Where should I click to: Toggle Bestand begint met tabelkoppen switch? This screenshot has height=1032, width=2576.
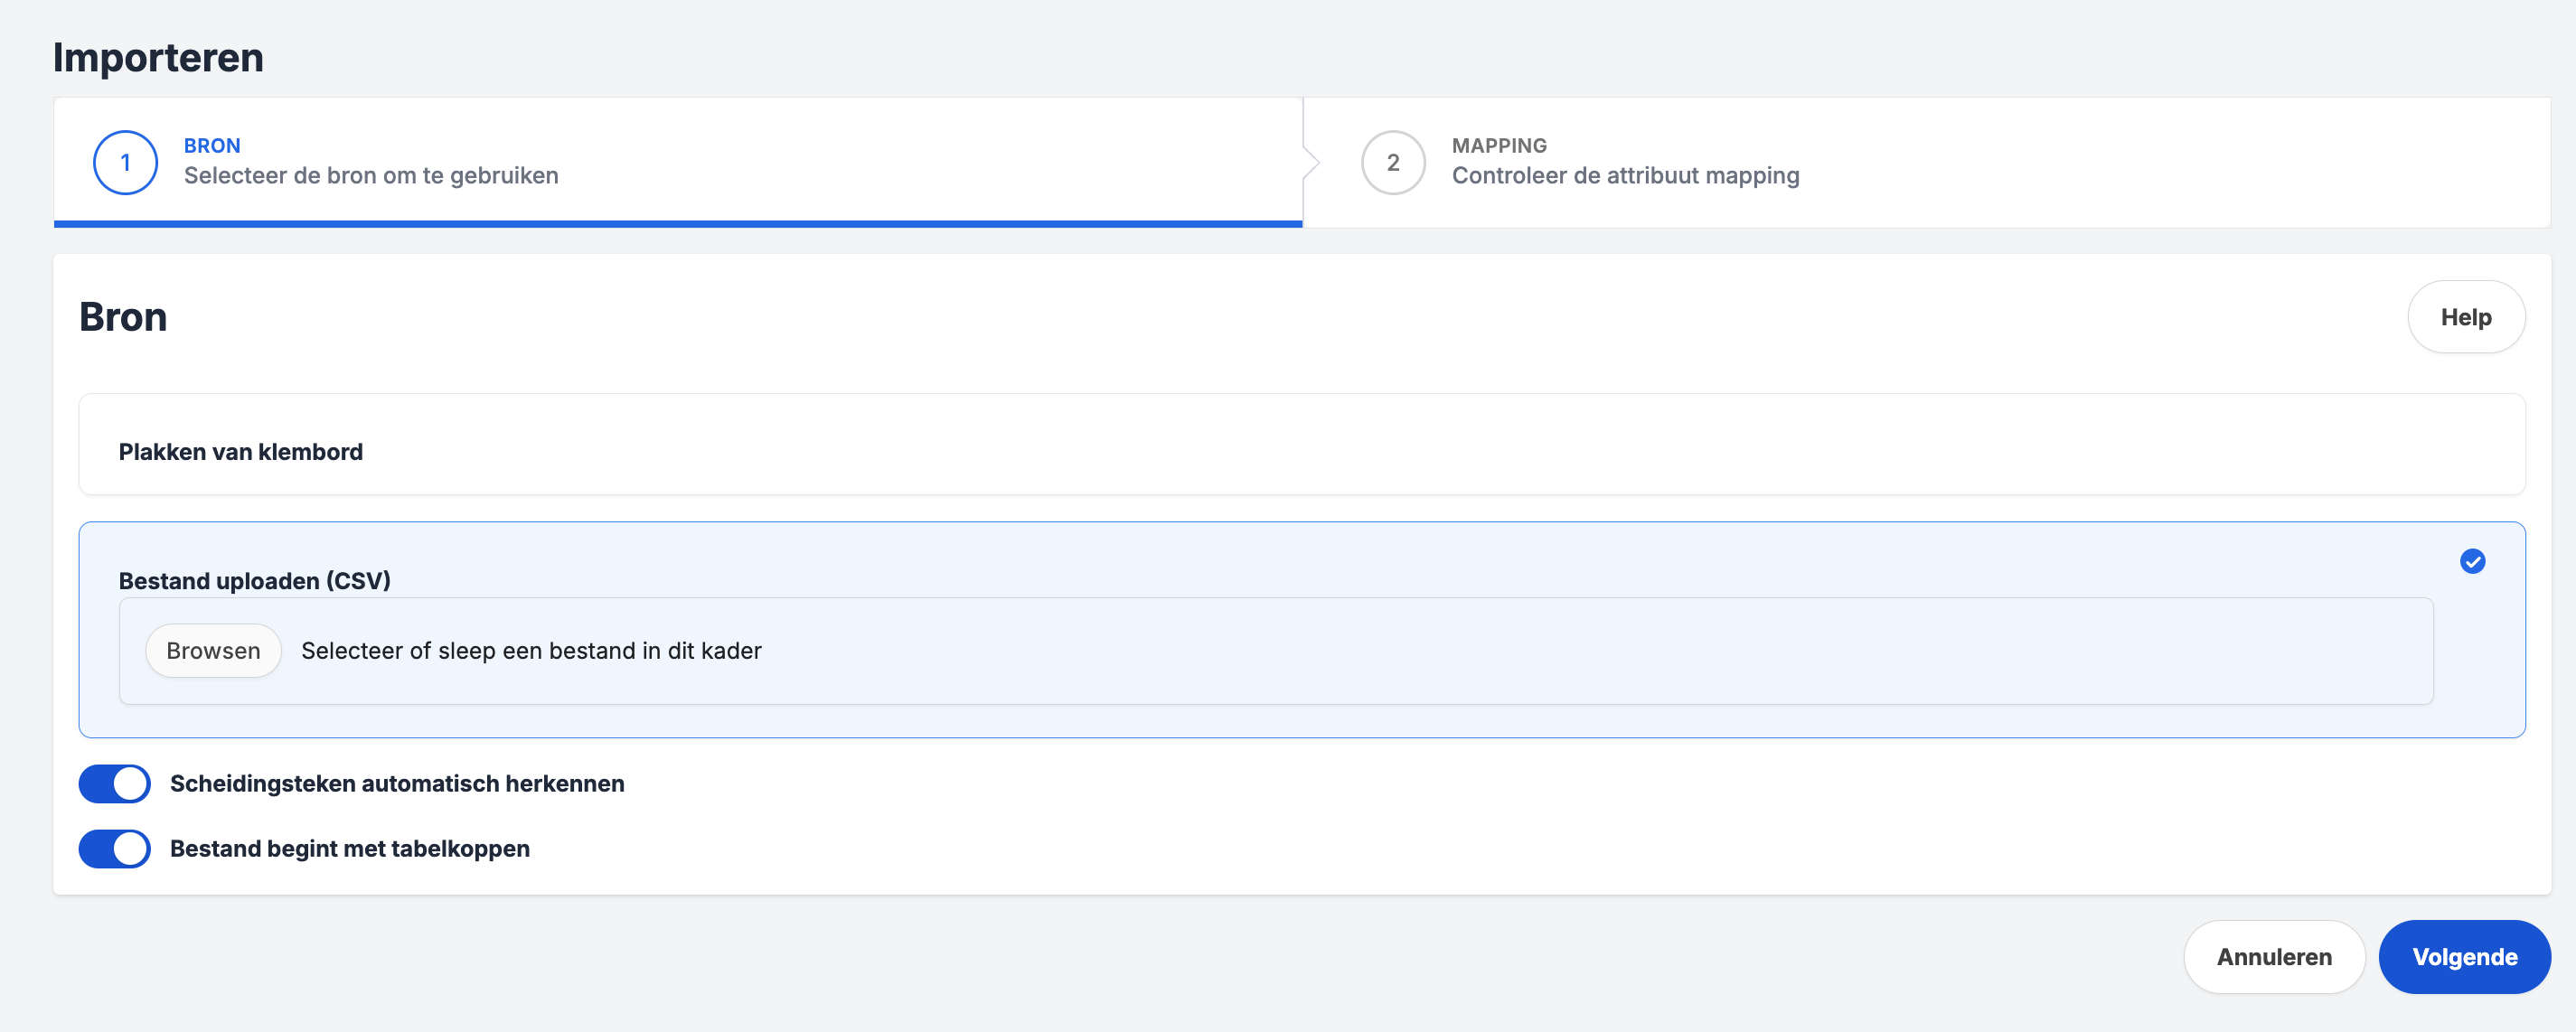tap(114, 849)
